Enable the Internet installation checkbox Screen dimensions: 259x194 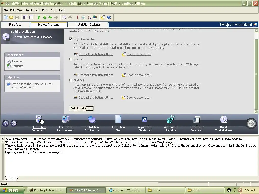click(71, 59)
